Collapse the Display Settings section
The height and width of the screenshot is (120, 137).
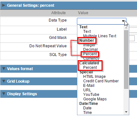(x=4, y=94)
